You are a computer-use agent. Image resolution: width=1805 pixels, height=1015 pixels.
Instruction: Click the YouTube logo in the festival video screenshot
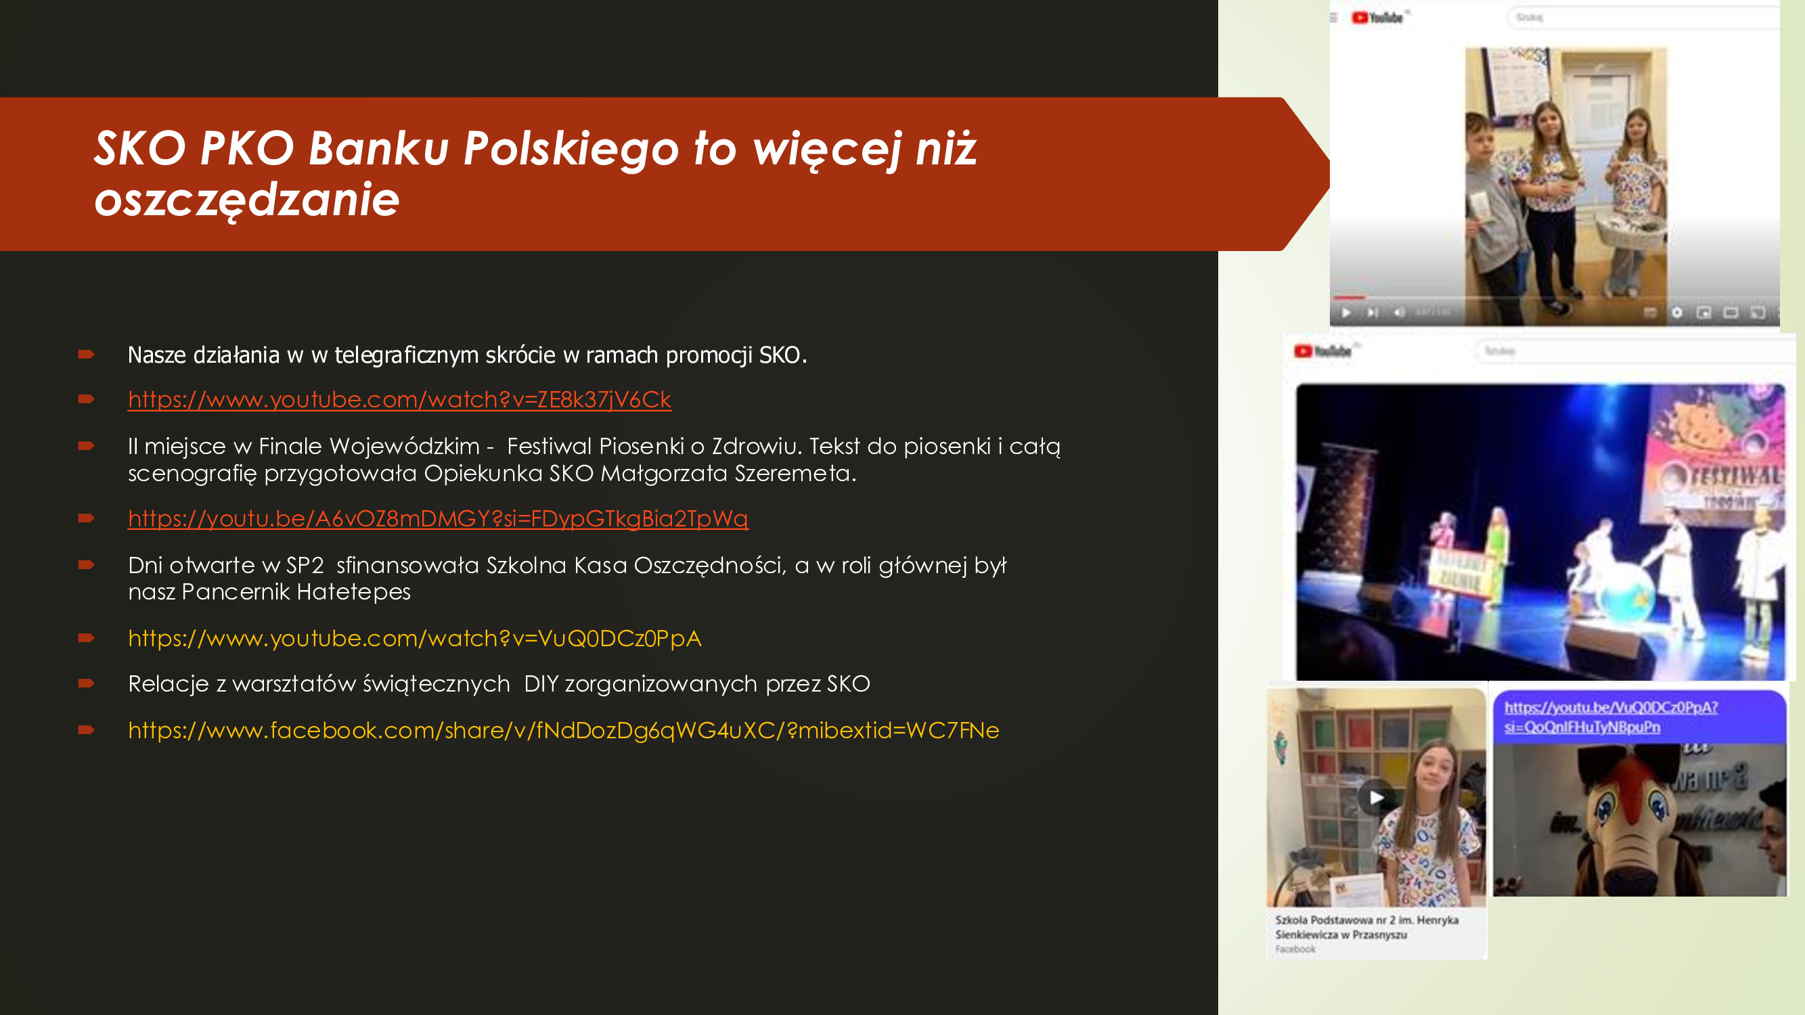click(1323, 351)
